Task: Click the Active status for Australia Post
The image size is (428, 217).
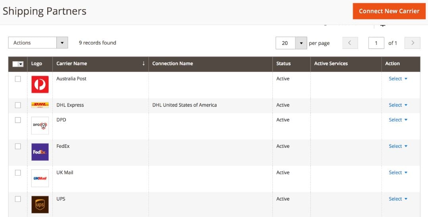Action: [283, 79]
